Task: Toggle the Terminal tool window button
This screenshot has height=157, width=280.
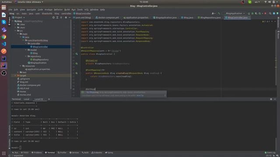Action: 50,153
